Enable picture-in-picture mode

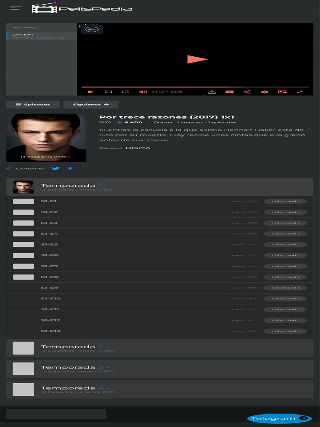point(282,92)
